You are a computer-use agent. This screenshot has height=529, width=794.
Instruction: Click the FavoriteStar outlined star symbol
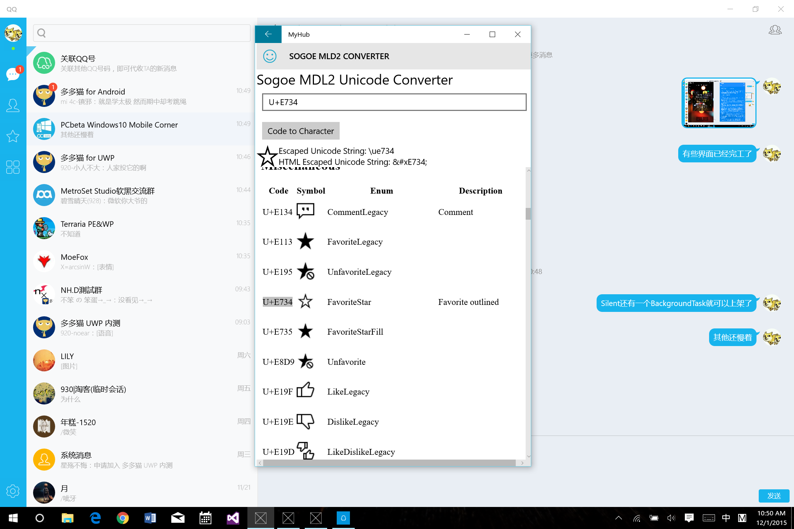pos(305,302)
